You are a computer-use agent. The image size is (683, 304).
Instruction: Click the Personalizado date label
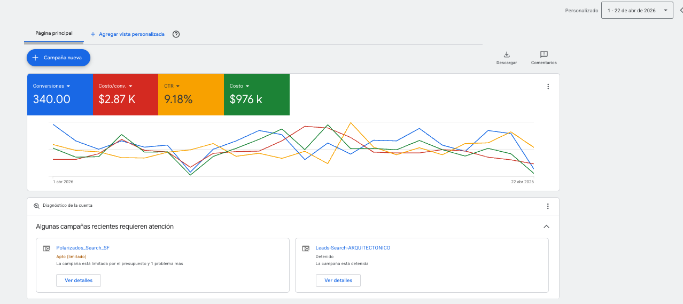pos(581,11)
